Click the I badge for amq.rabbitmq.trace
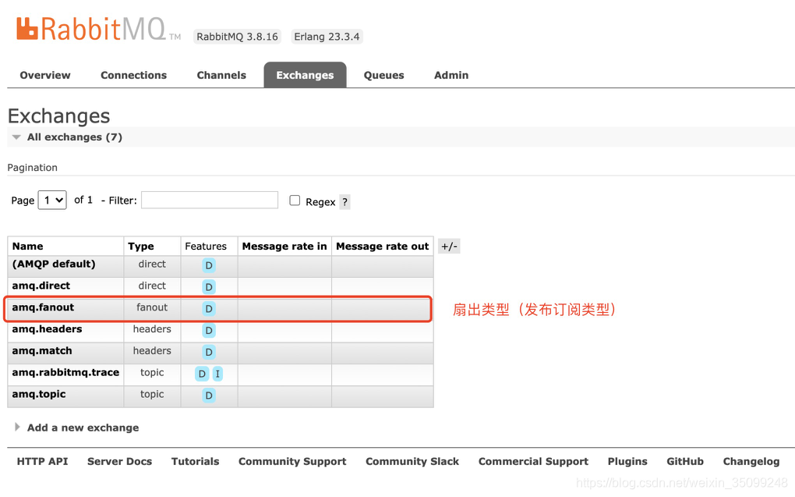795x497 pixels. coord(217,374)
